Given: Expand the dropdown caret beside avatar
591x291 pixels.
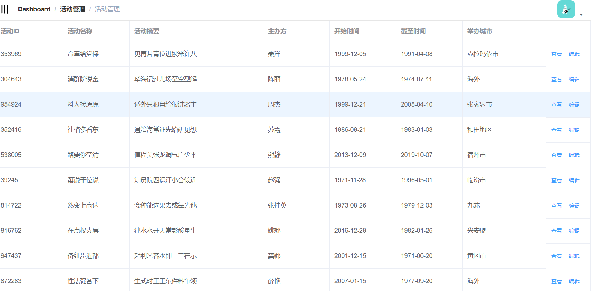Looking at the screenshot, I should 581,15.
